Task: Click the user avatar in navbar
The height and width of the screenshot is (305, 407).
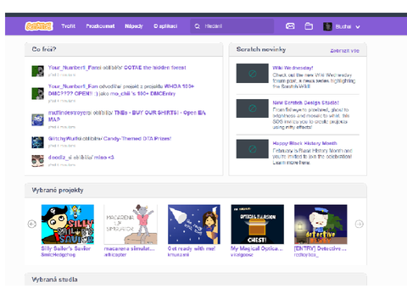Action: (x=327, y=26)
